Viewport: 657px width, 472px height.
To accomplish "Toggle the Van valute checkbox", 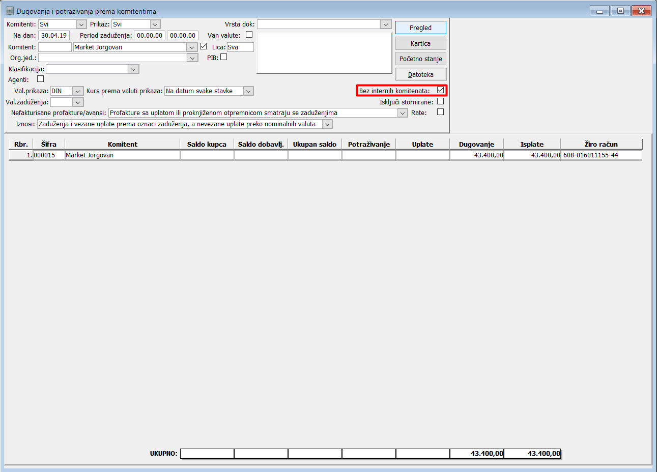I will tap(249, 35).
